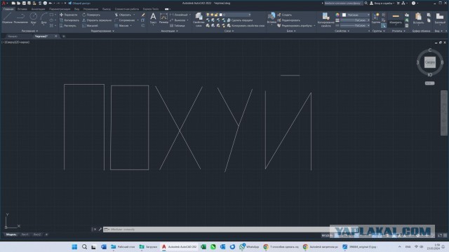This screenshot has height=252, width=449.
Task: Click Вход в службы sign-in
Action: click(x=382, y=3)
